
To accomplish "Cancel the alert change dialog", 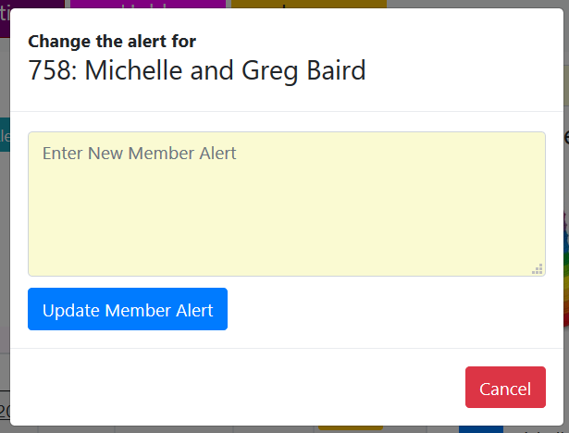I will pos(505,388).
